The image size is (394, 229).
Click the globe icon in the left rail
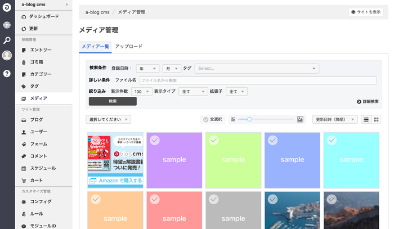point(7,25)
